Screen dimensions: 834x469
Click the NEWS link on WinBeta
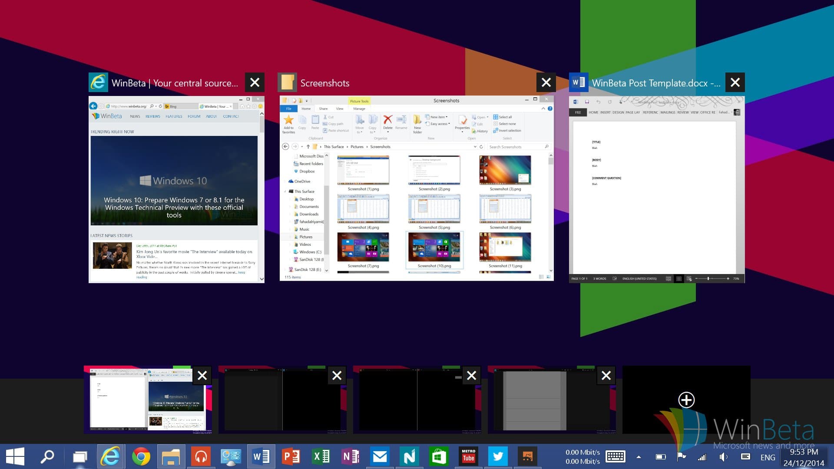(135, 116)
